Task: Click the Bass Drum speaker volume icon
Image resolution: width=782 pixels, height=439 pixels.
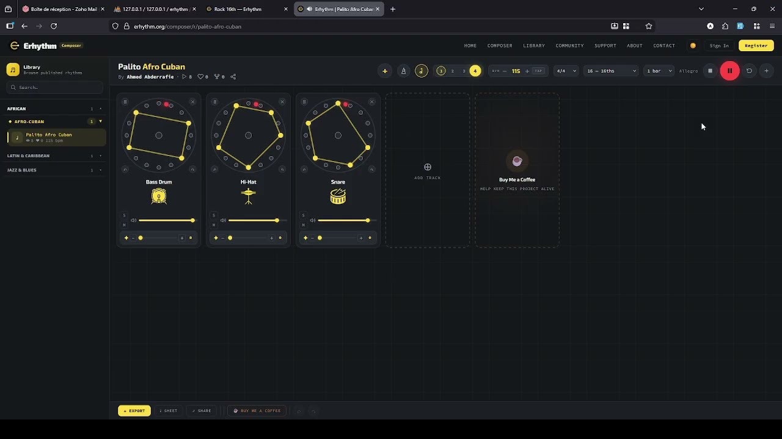Action: point(133,220)
